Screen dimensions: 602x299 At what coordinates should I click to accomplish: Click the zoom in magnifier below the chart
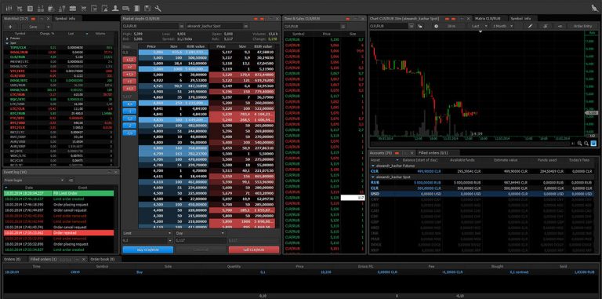pos(580,144)
